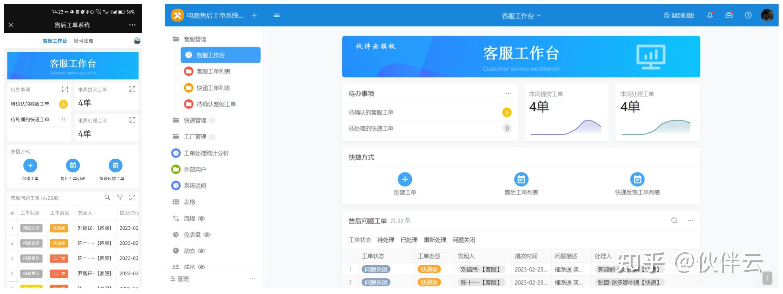Open desktop user profile avatar
Screen dimensions: 783x294
click(x=767, y=15)
